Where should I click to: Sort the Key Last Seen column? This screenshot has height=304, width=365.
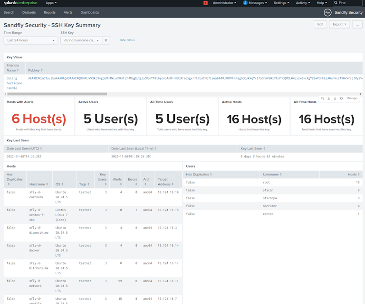tap(253, 148)
